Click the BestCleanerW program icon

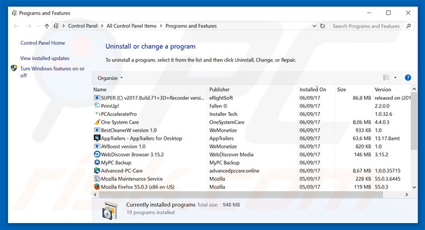97,130
